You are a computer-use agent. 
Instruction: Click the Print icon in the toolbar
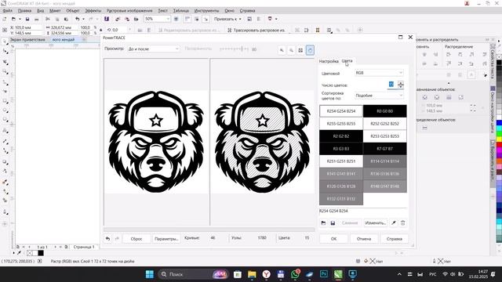[x=37, y=19]
